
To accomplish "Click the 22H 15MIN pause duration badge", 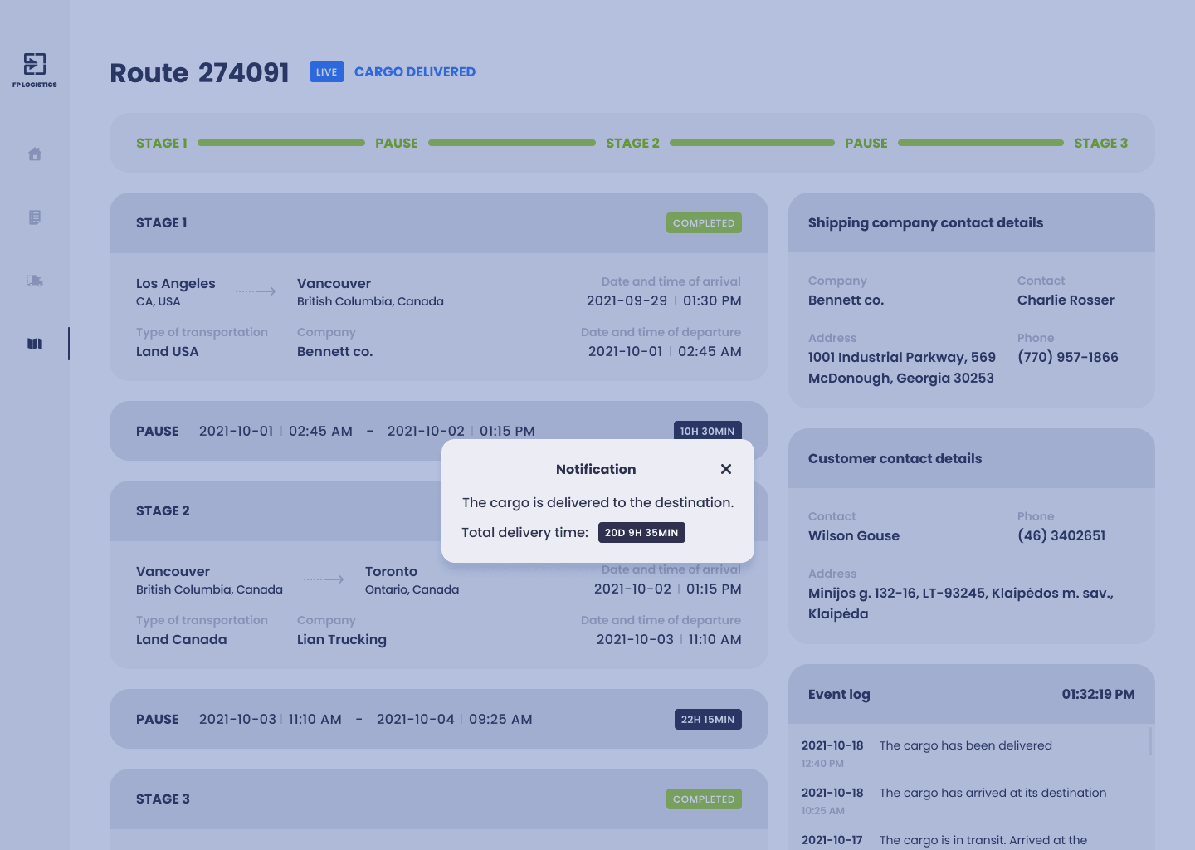I will (x=708, y=720).
